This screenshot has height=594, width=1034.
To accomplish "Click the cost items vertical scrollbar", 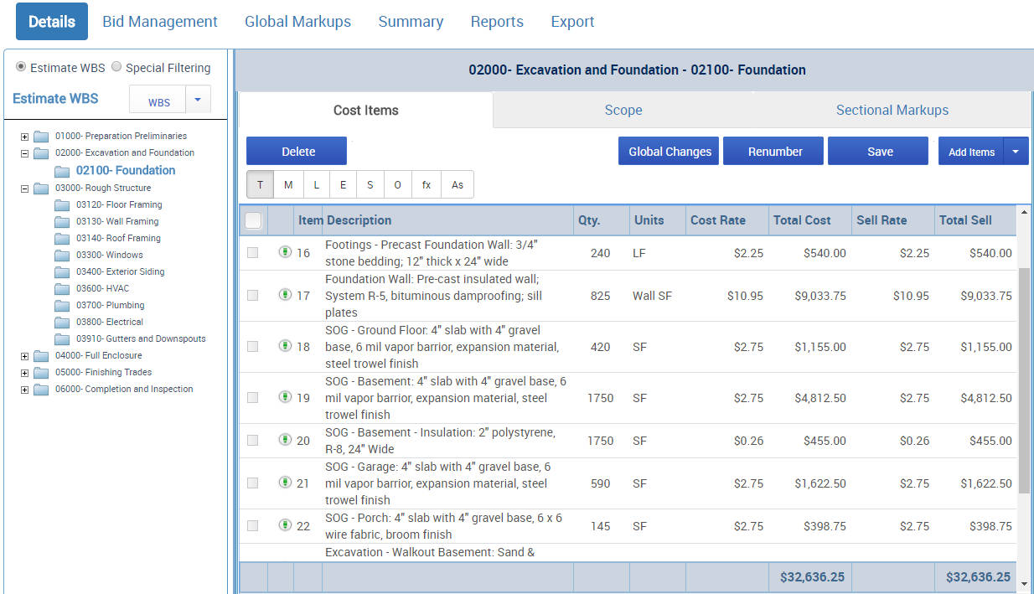I will click(x=1024, y=379).
